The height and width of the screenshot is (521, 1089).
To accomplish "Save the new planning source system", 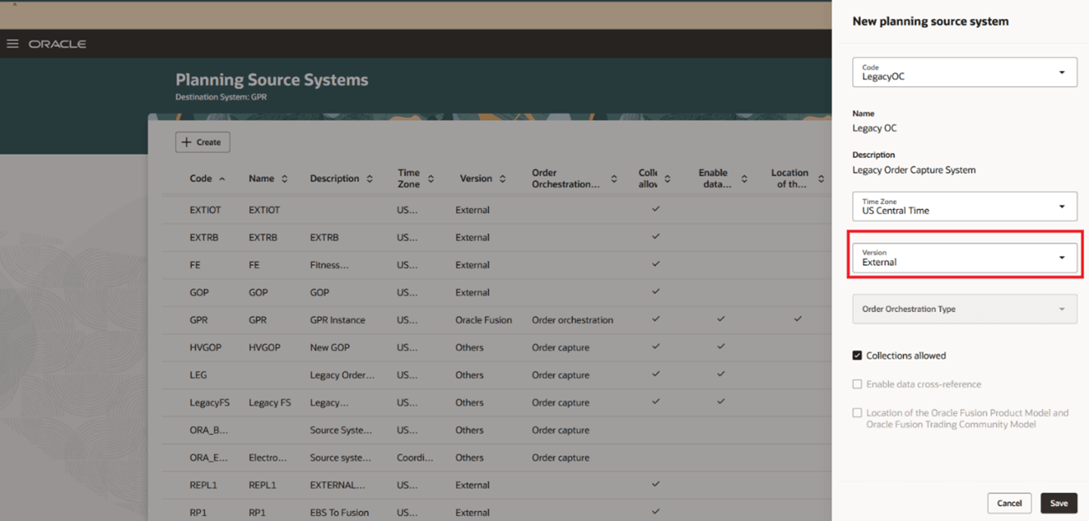I will coord(1058,503).
